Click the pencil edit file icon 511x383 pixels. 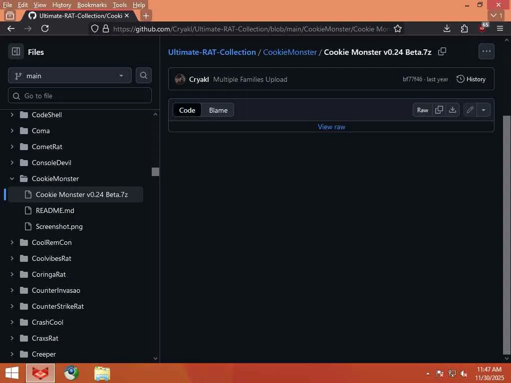470,110
